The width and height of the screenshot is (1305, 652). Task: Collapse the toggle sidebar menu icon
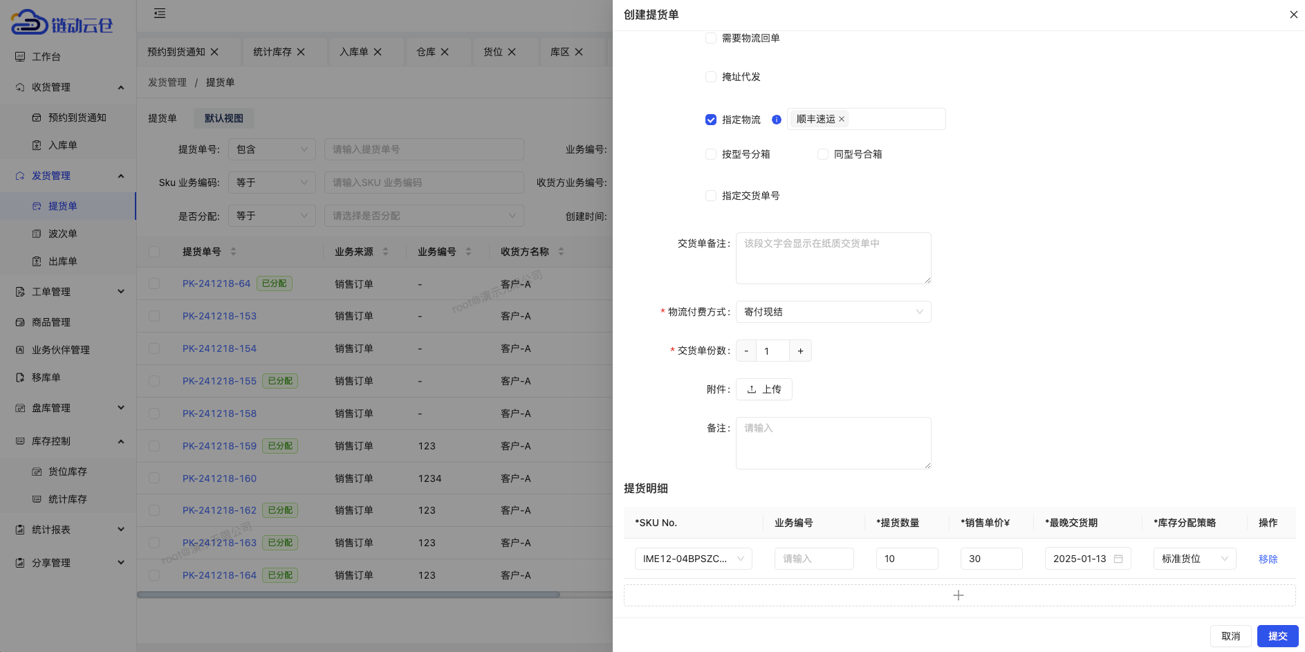160,13
